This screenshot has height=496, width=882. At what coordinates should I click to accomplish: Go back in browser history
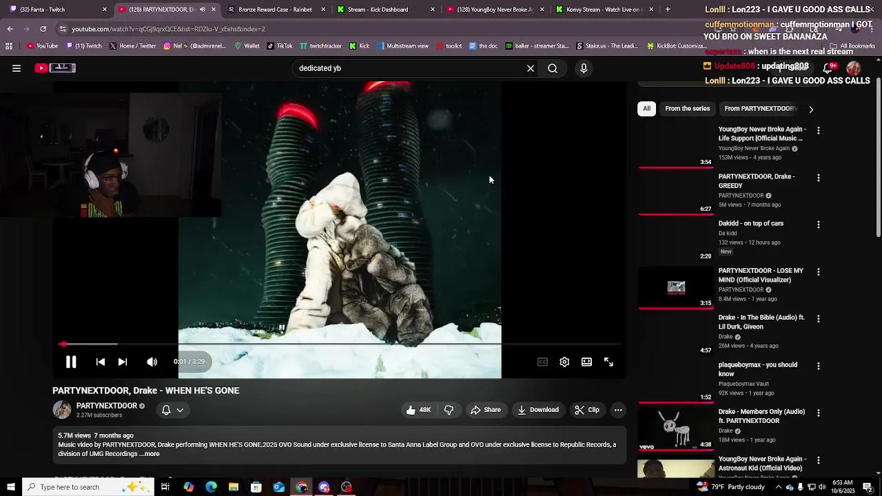10,29
